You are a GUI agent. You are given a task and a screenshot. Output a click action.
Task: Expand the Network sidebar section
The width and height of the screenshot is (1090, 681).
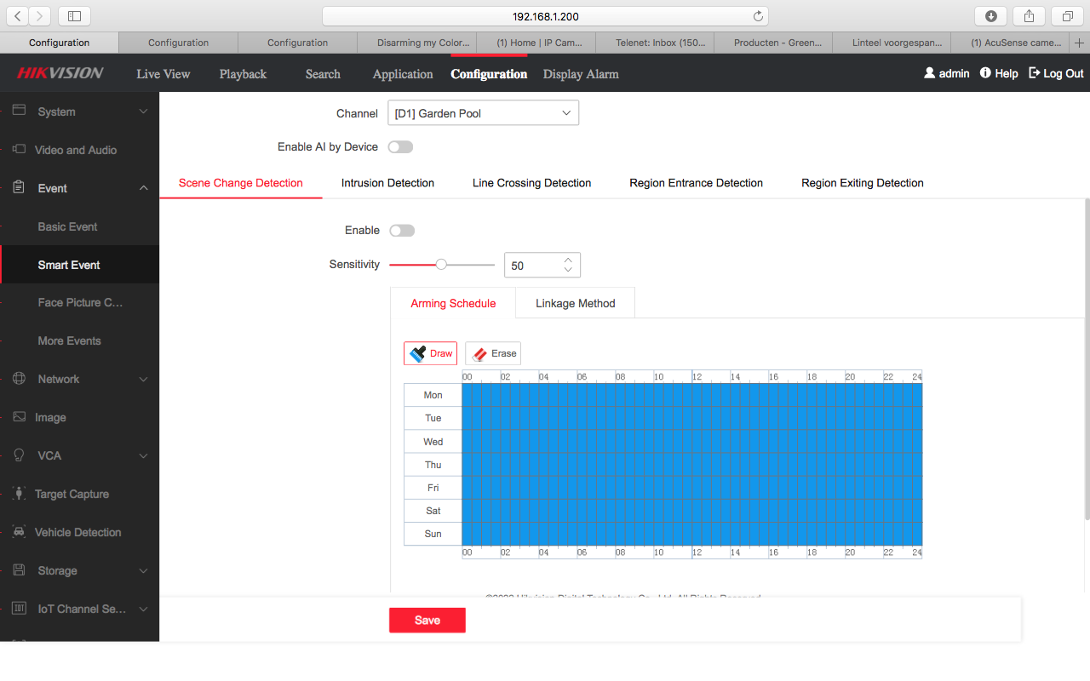[x=79, y=379]
